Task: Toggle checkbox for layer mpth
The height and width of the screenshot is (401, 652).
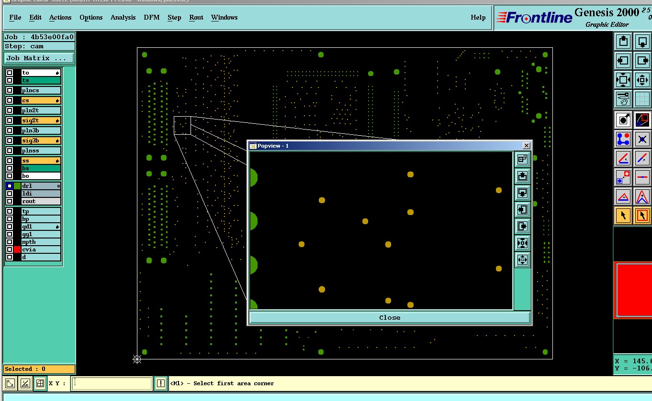Action: pos(10,242)
